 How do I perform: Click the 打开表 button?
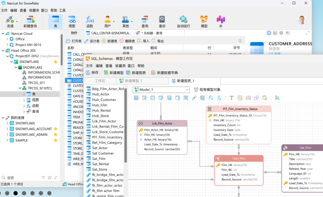click(x=74, y=41)
